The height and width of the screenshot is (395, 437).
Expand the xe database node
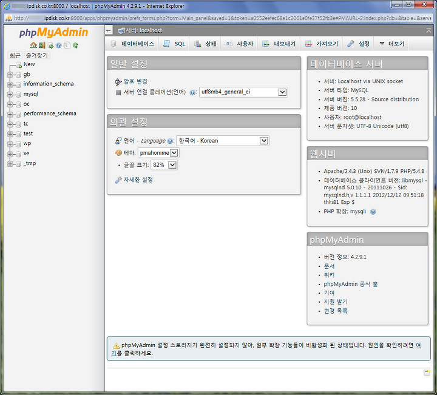(x=10, y=154)
